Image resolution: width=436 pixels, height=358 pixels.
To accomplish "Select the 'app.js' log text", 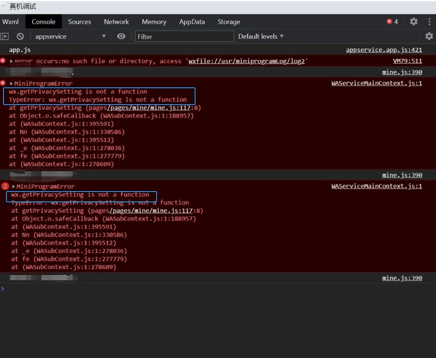I will 20,50.
